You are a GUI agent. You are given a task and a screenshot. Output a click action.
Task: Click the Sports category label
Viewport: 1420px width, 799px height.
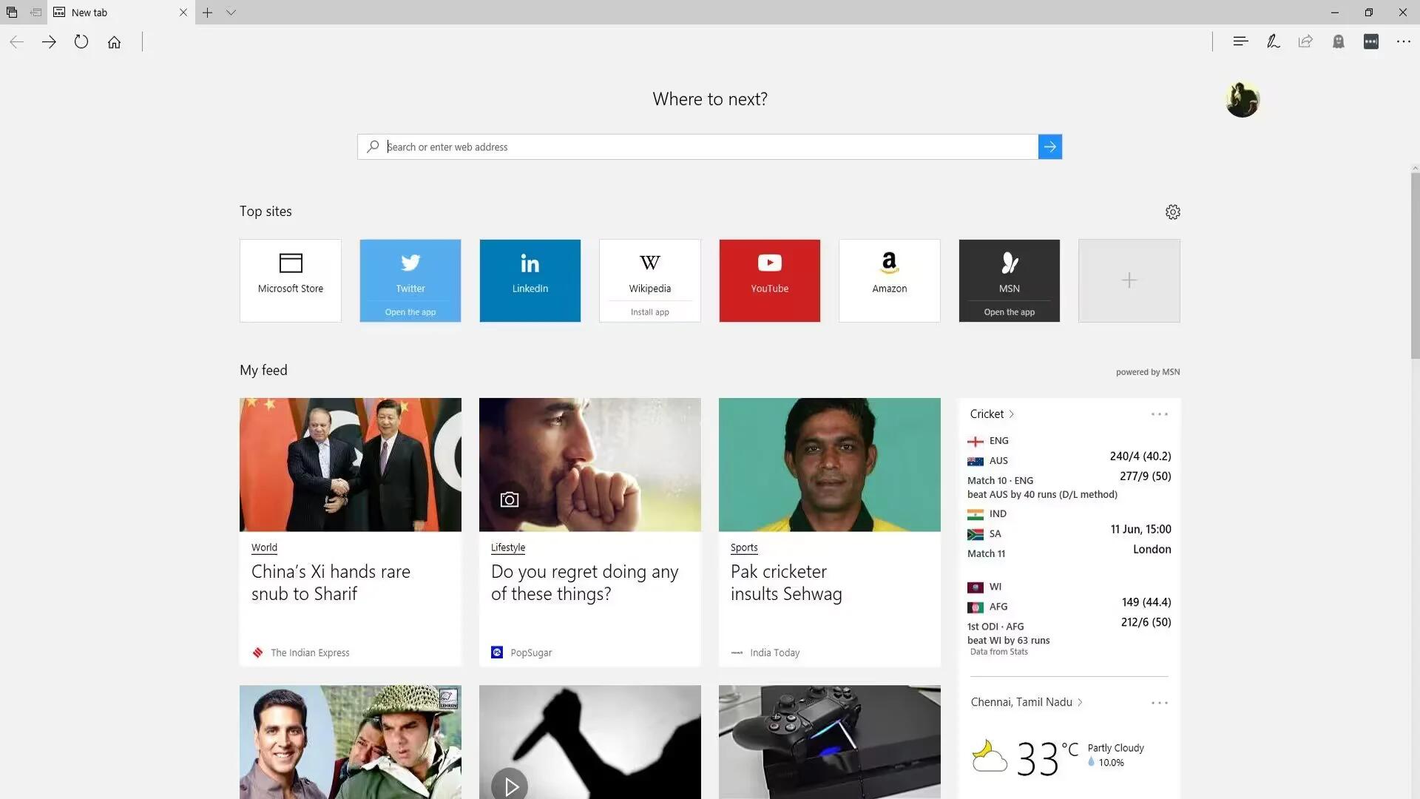[744, 547]
